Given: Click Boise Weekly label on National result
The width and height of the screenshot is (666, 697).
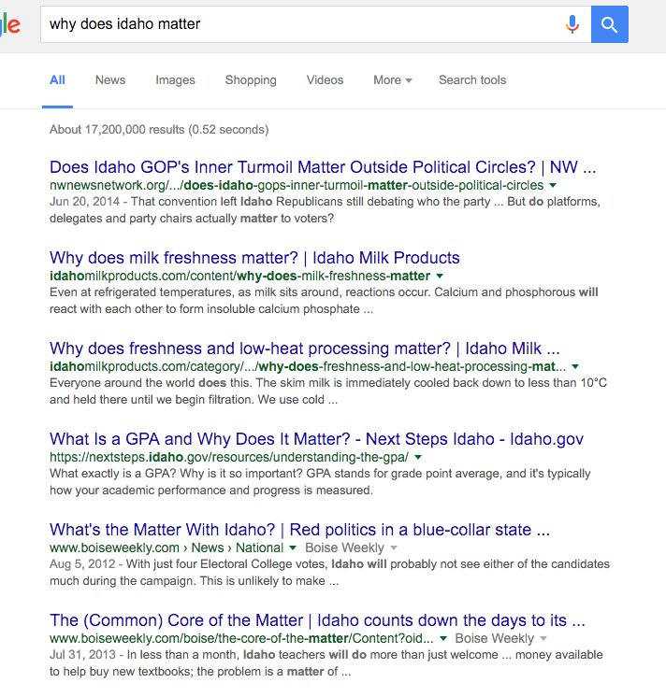Looking at the screenshot, I should coord(345,548).
